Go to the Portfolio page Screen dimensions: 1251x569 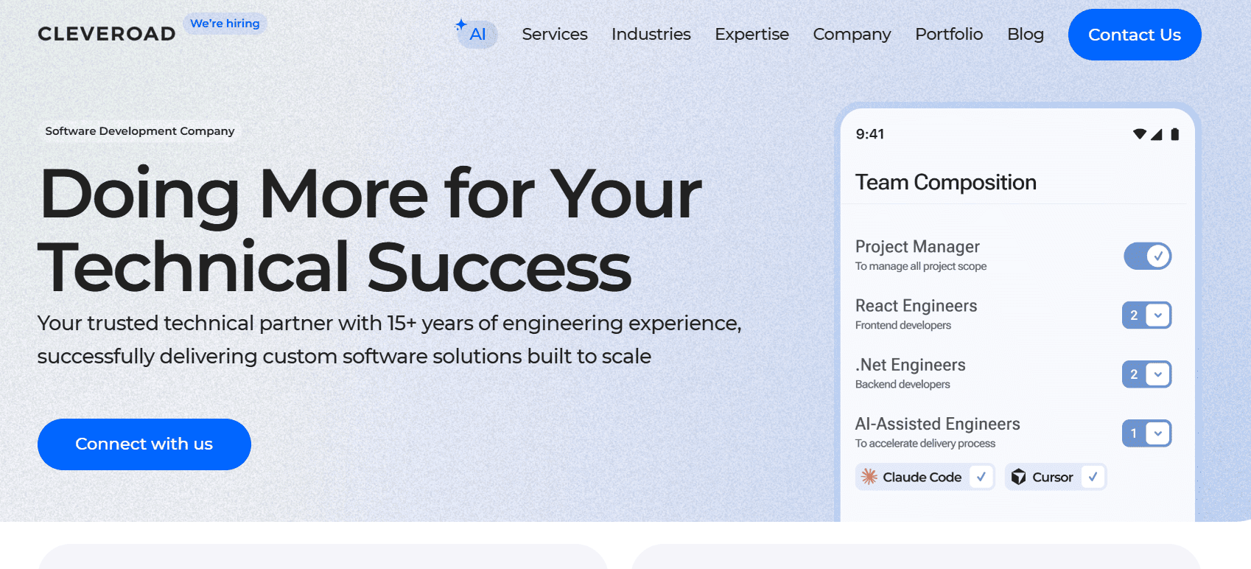tap(949, 34)
